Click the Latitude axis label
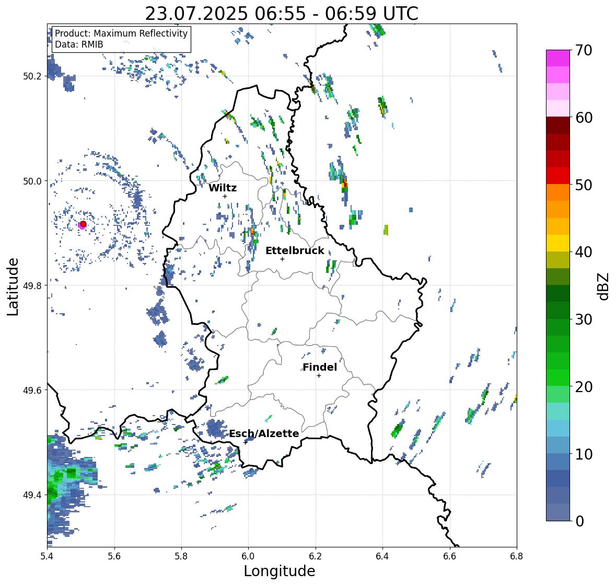 click(13, 287)
